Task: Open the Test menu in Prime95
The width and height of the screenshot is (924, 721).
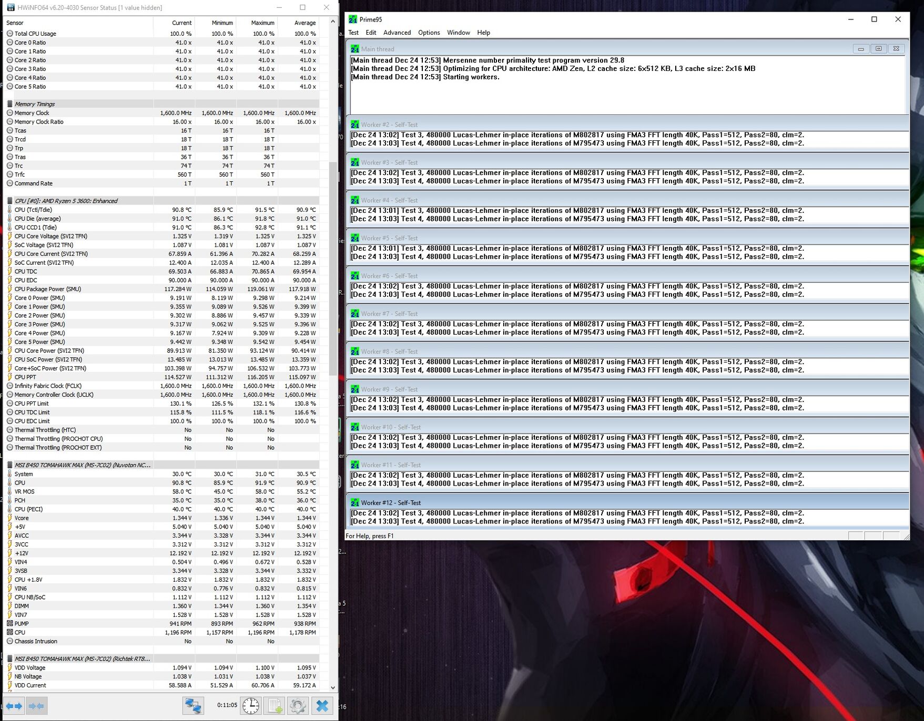Action: [x=353, y=33]
